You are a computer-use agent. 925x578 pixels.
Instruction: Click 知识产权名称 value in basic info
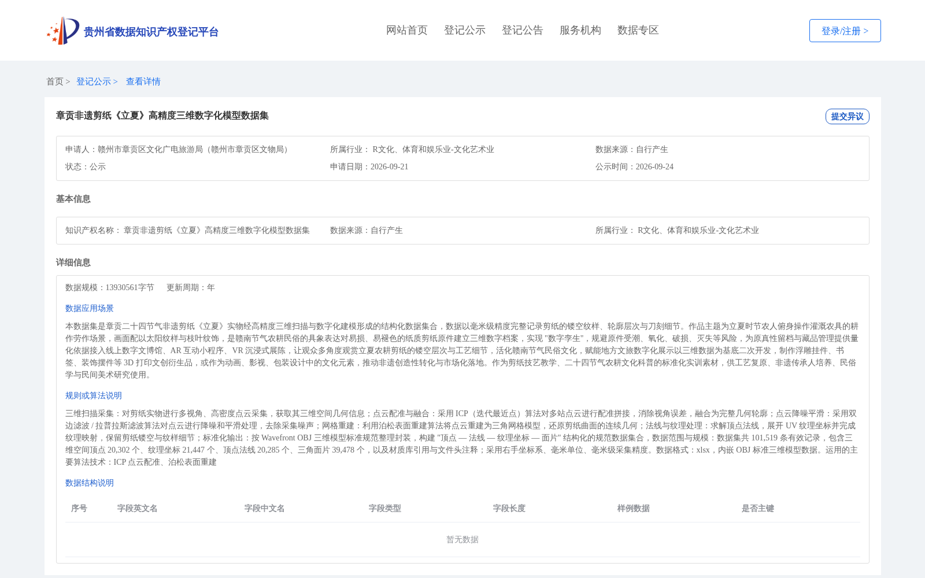click(217, 230)
